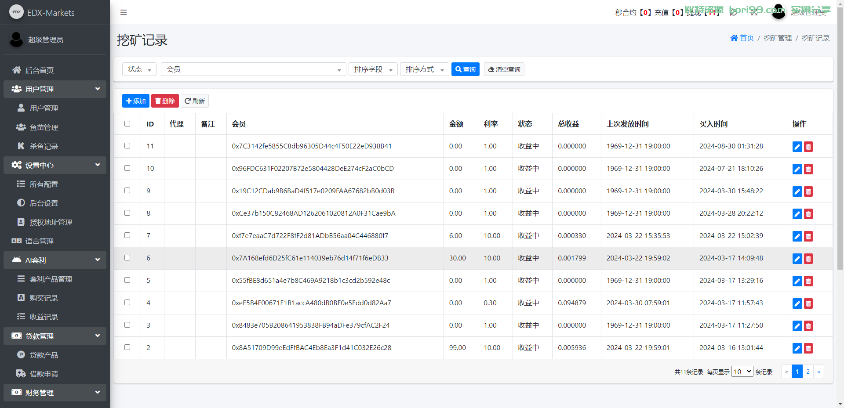
Task: Open the 挖矿管理 breadcrumb link
Action: [778, 38]
